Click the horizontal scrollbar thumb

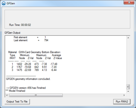(x=36, y=95)
